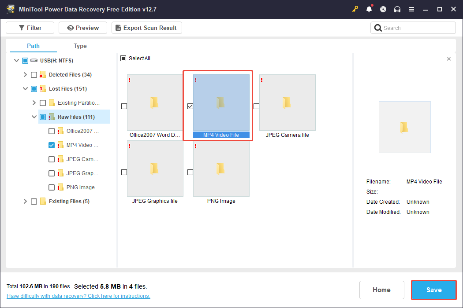463x308 pixels.
Task: Click the USB drive icon in tree
Action: tap(34, 60)
